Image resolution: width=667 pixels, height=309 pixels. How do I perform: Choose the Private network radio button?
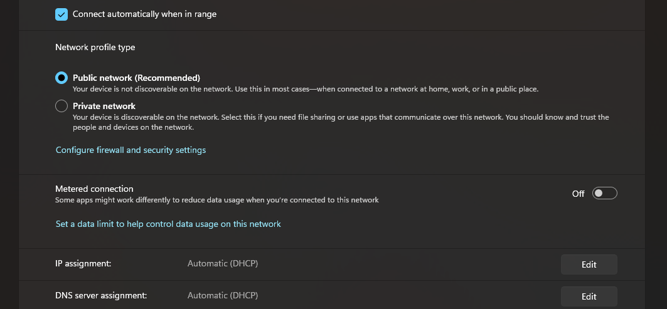tap(61, 106)
